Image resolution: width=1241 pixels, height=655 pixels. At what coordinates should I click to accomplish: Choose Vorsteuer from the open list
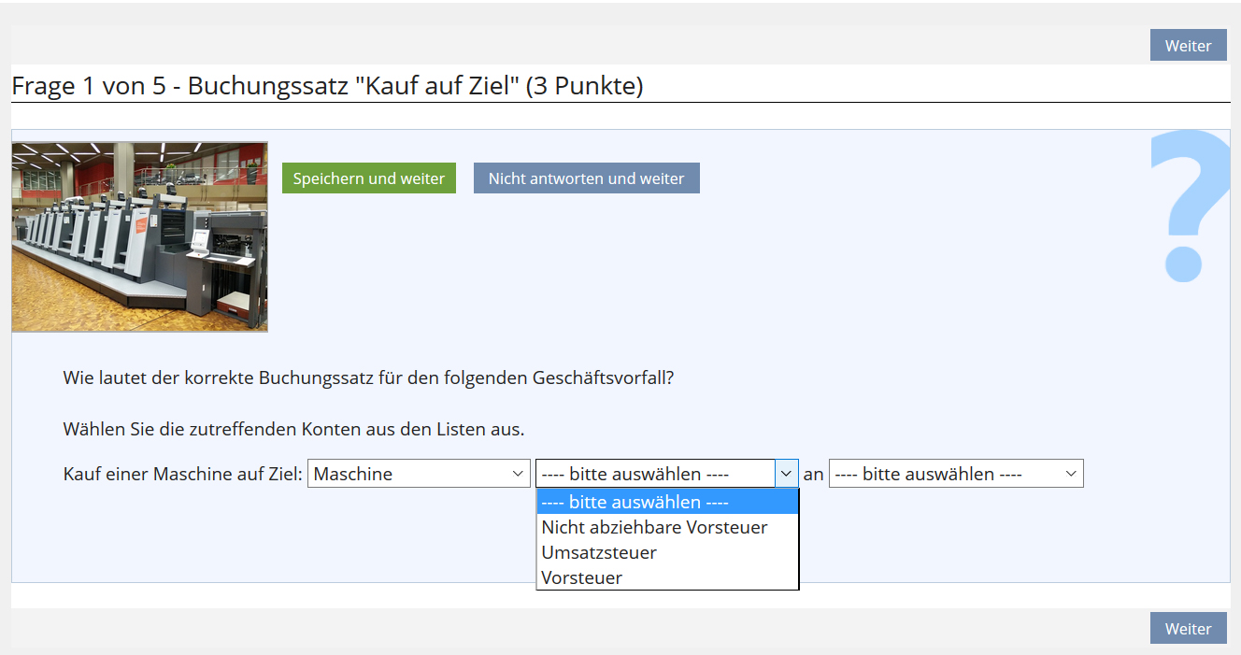581,577
